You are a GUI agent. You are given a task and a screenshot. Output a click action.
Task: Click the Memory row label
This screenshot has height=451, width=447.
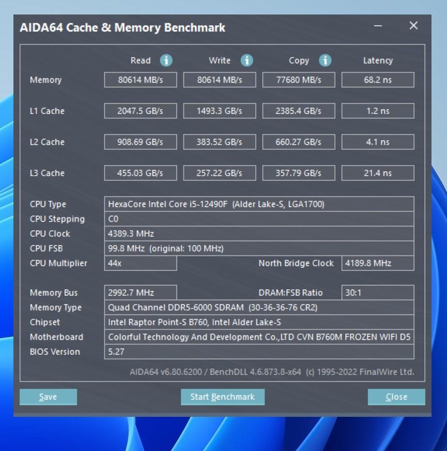click(45, 80)
